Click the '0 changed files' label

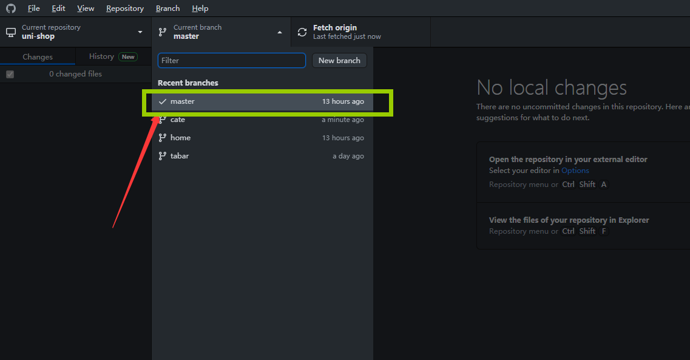pyautogui.click(x=75, y=74)
